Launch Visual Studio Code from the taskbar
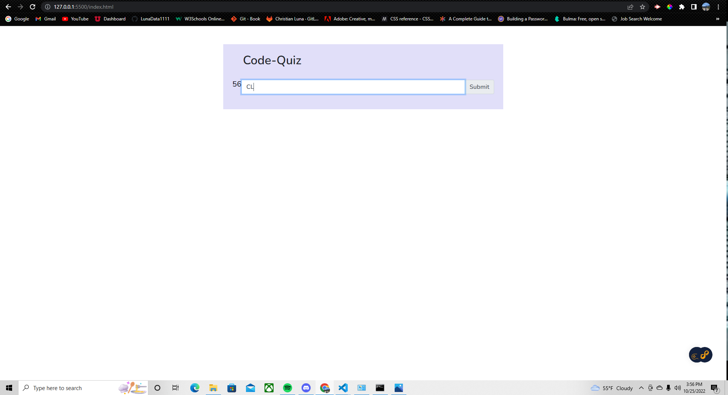Image resolution: width=728 pixels, height=395 pixels. pos(343,387)
